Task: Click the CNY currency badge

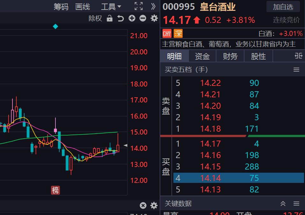Action: point(167,34)
